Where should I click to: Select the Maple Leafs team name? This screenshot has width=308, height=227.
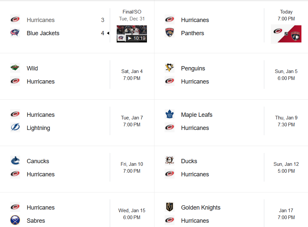[x=197, y=115]
